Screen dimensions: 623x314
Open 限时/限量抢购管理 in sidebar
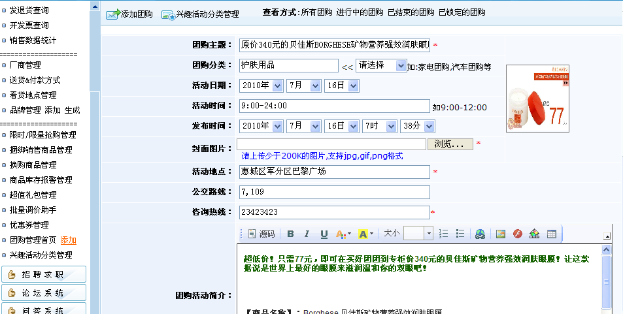(x=42, y=135)
